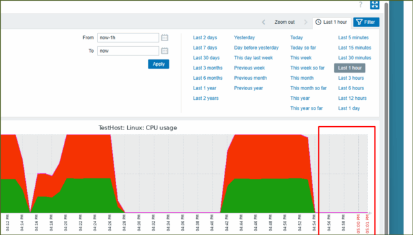Focus the To input field
Viewport: 413px width, 235px height.
coord(128,51)
